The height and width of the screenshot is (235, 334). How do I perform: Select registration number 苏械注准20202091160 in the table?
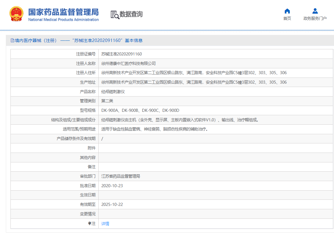121,54
